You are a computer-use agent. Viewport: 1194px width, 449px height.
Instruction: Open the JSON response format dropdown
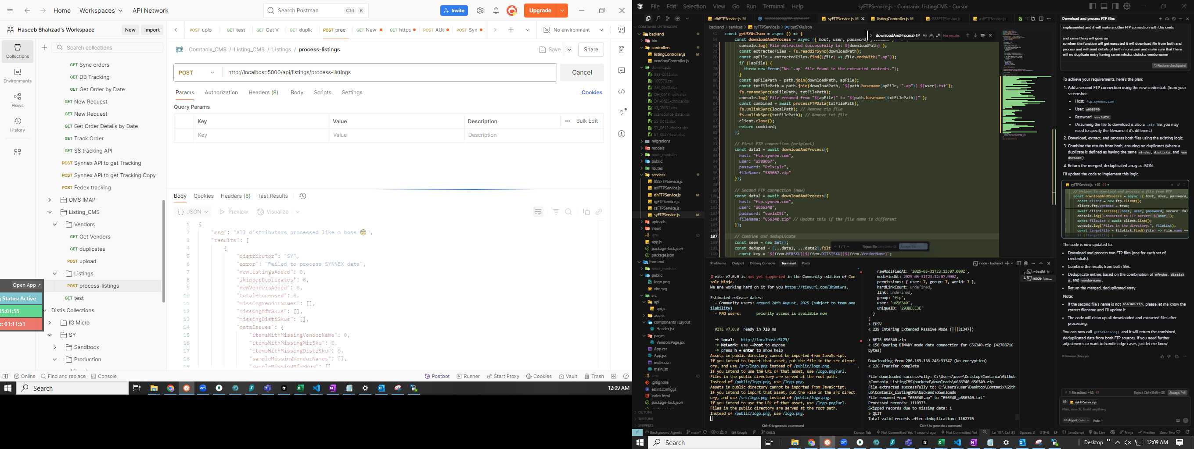click(193, 211)
